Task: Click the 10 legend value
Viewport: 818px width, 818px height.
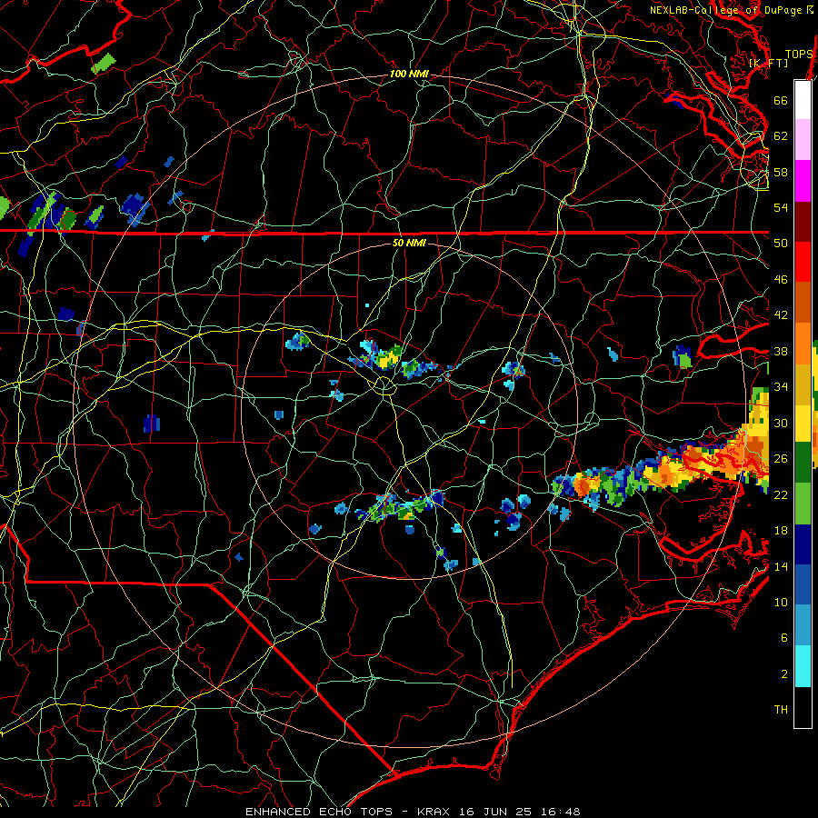Action: [x=781, y=602]
